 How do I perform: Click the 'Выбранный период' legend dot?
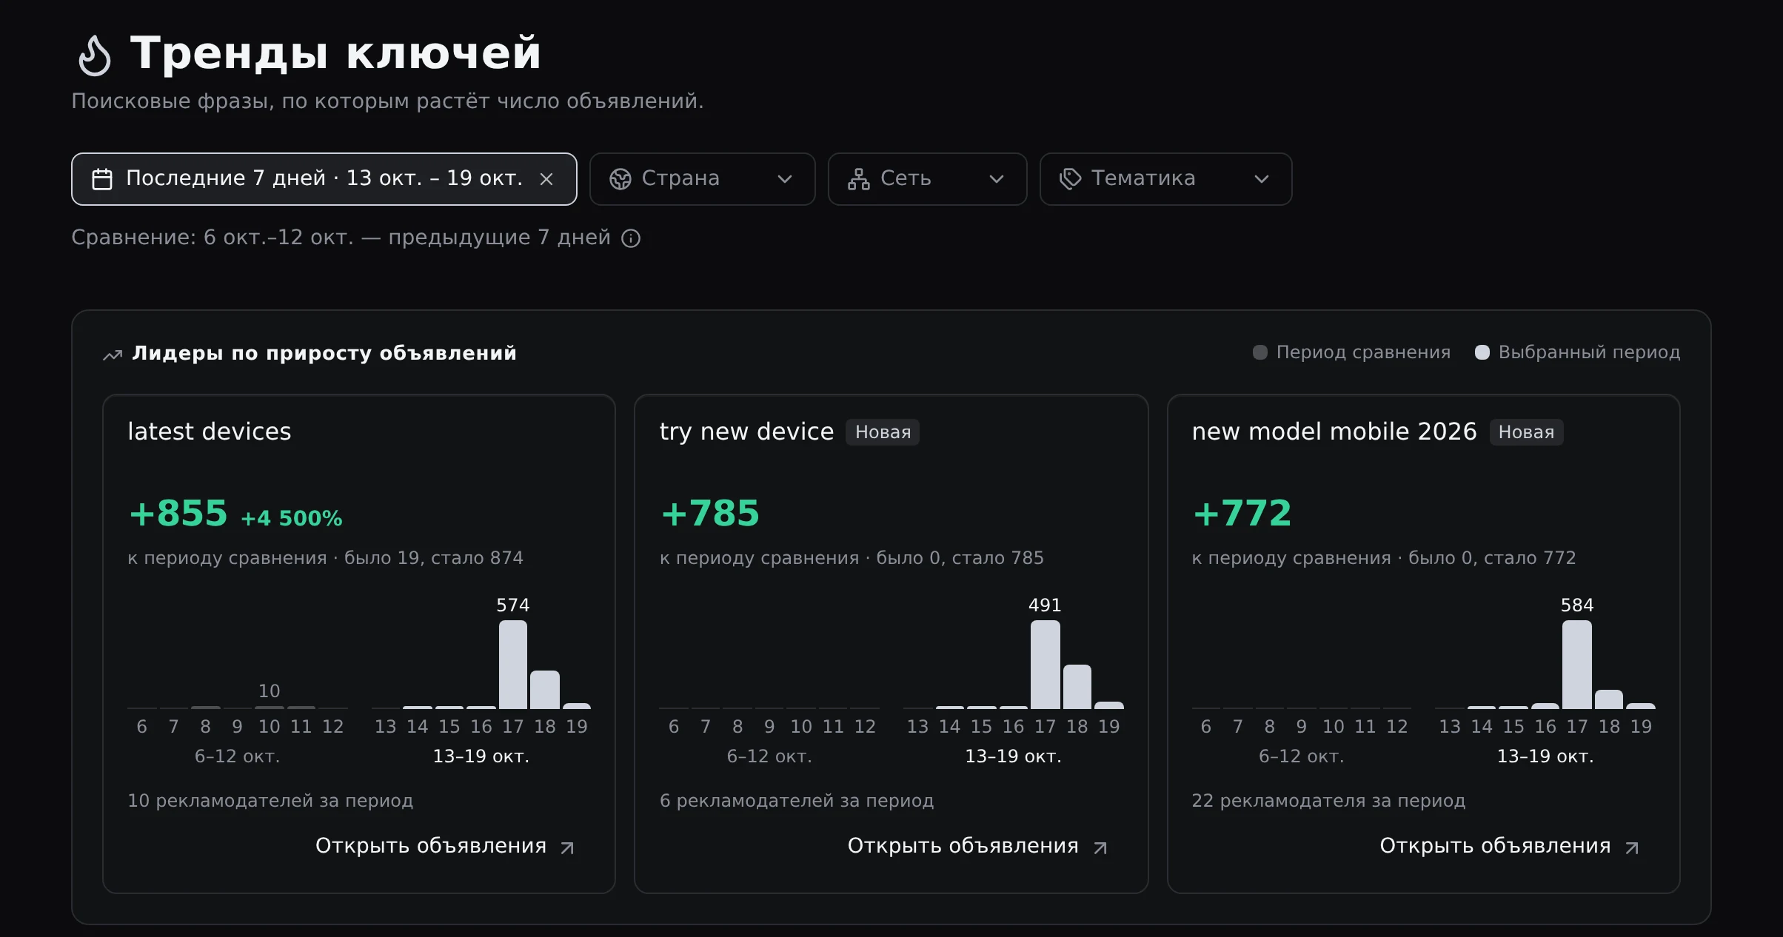[x=1482, y=352]
